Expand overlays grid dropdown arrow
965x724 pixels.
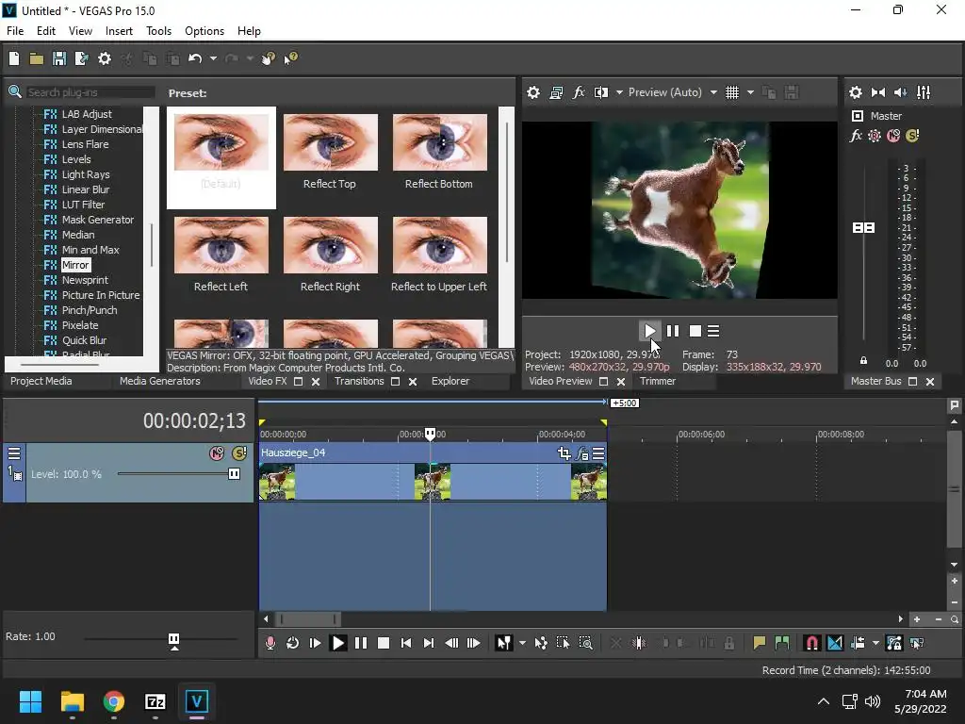coord(750,92)
